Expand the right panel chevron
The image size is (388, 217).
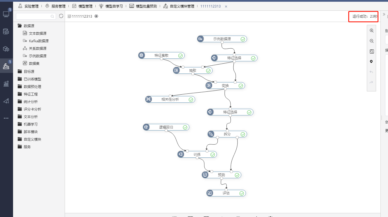coord(384,14)
